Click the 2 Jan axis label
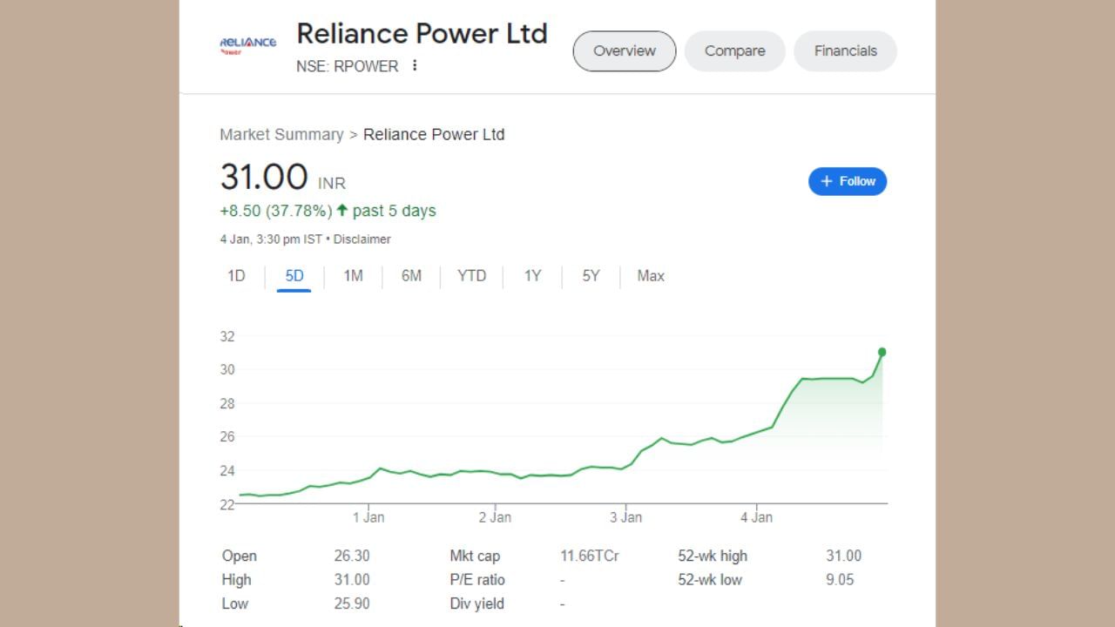Viewport: 1115px width, 627px height. (495, 517)
